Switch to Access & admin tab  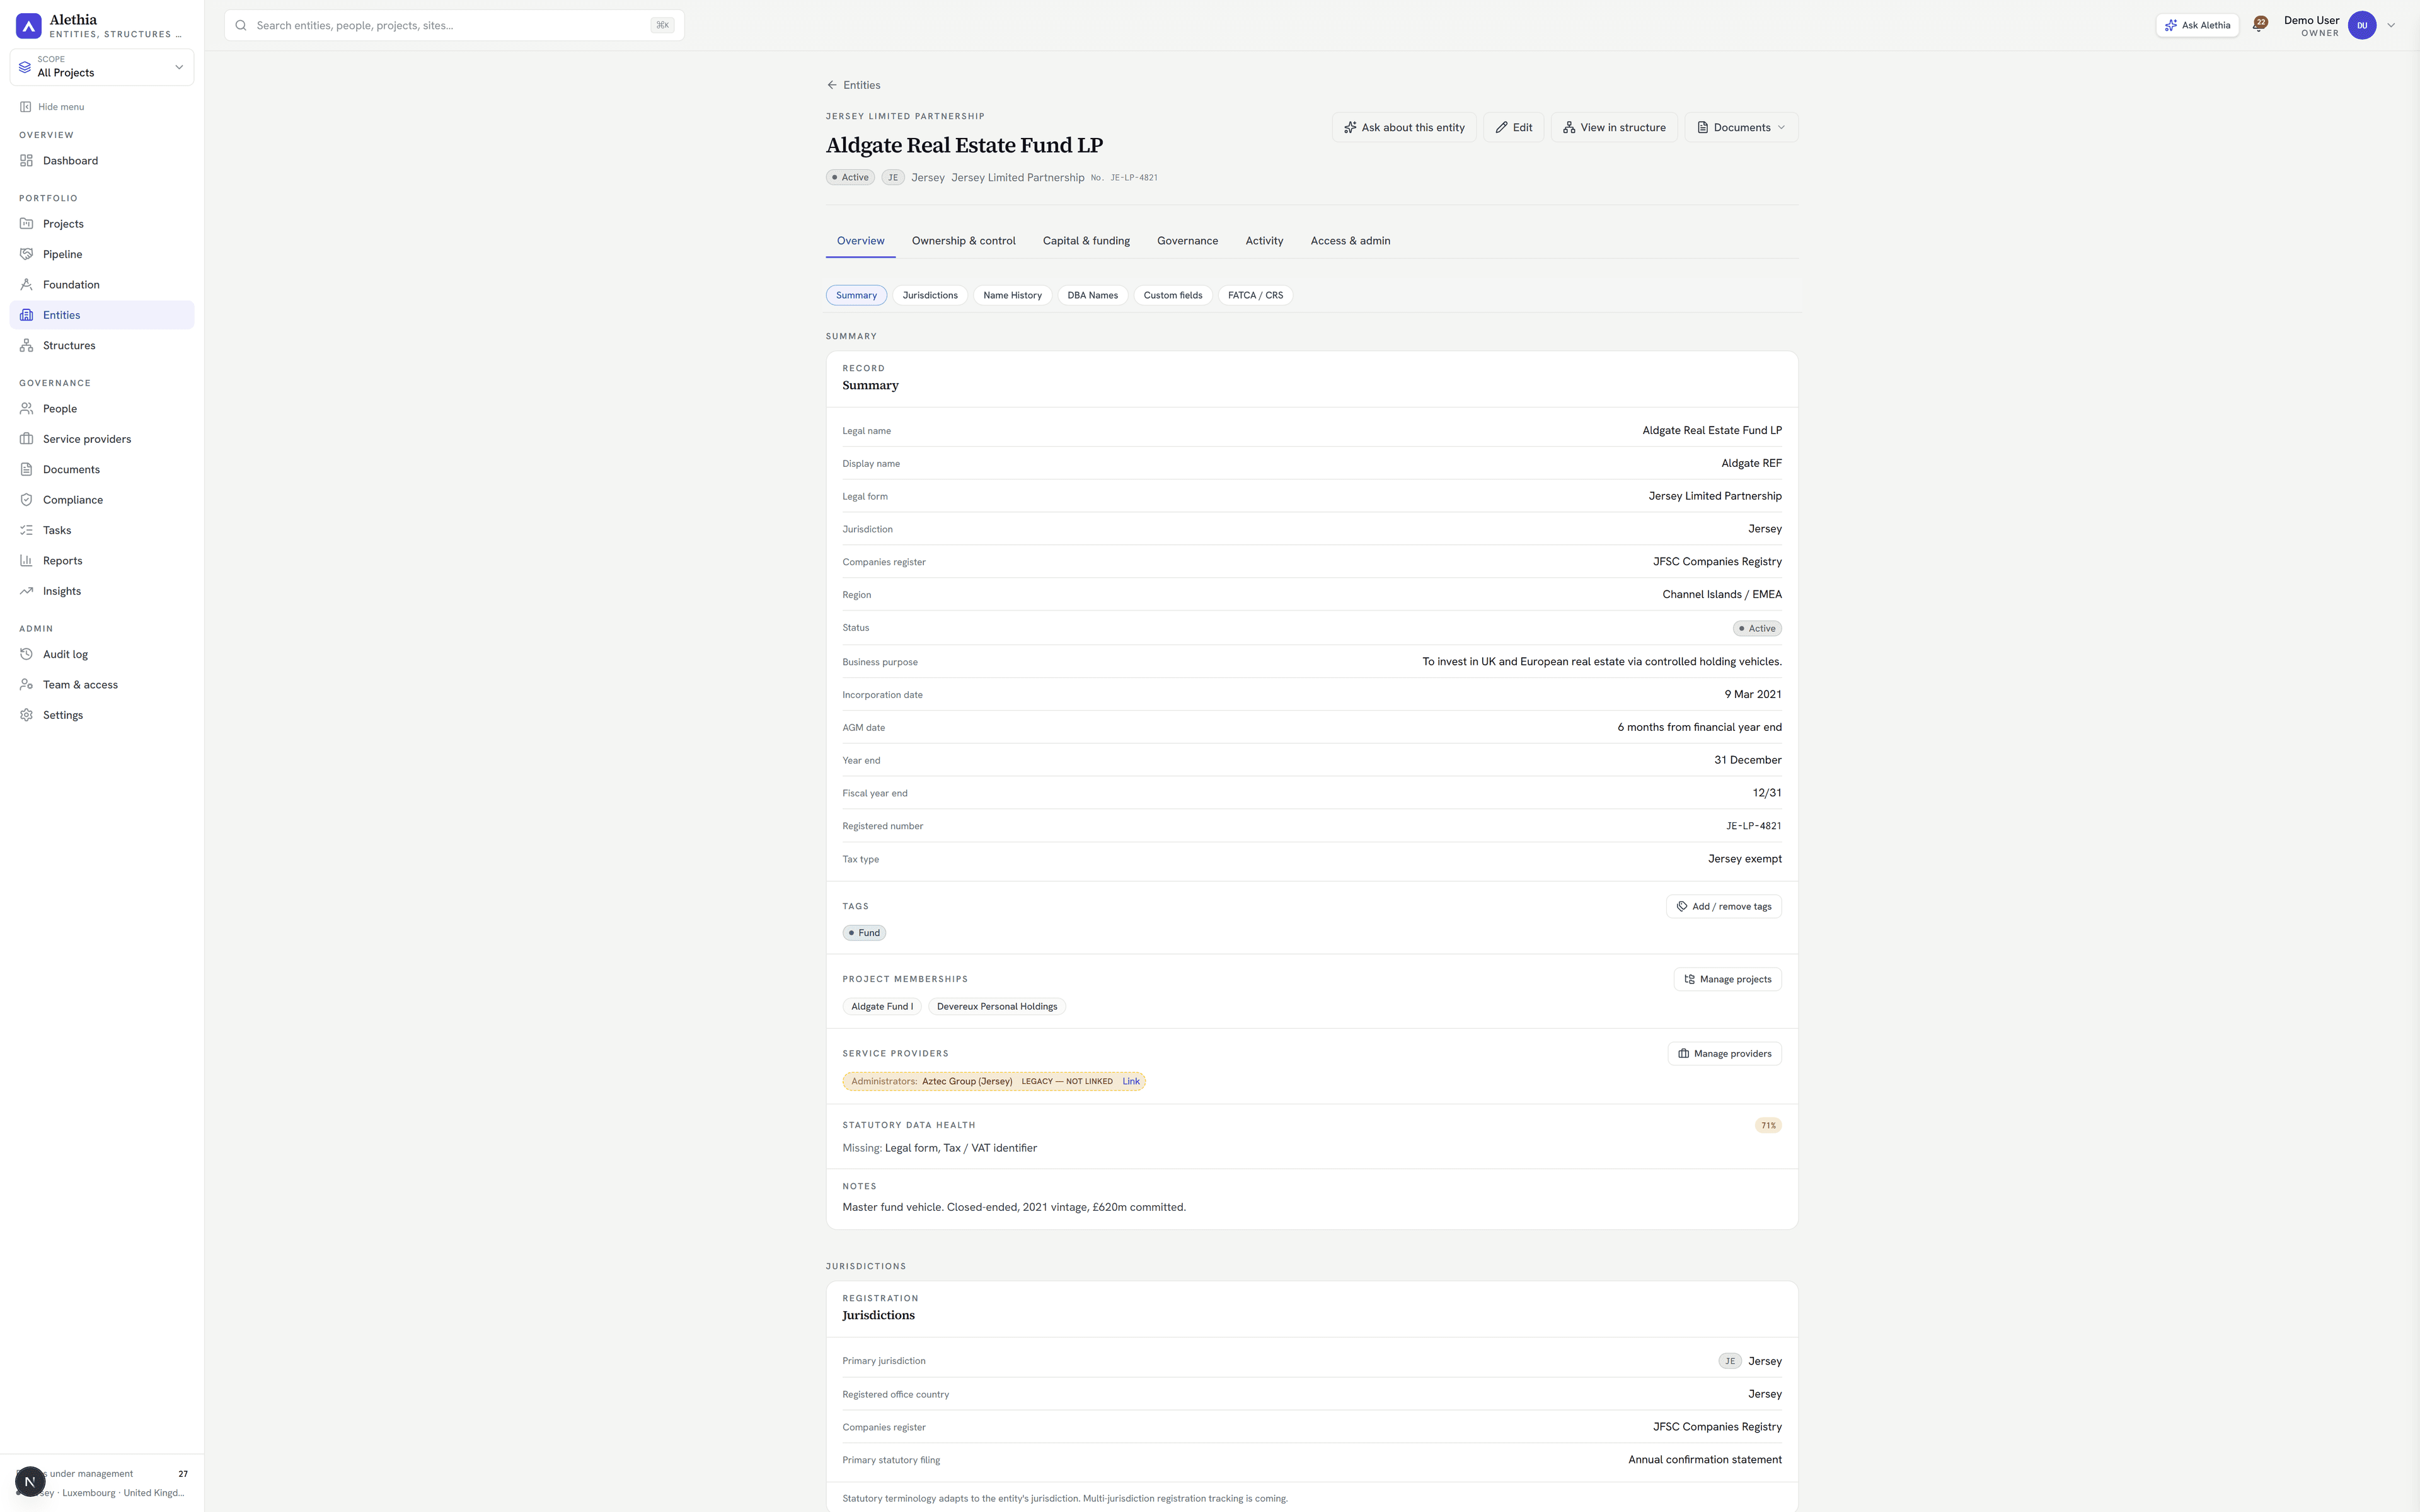pos(1350,241)
